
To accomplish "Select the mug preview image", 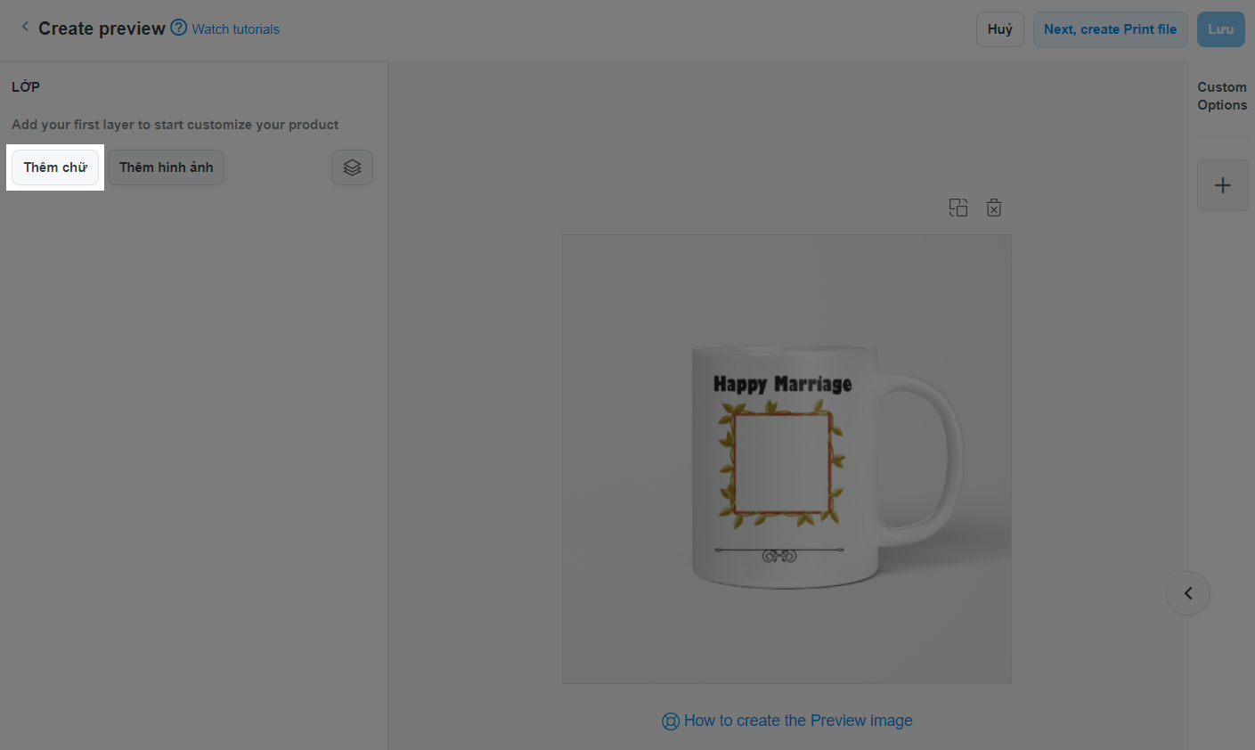I will [x=786, y=459].
